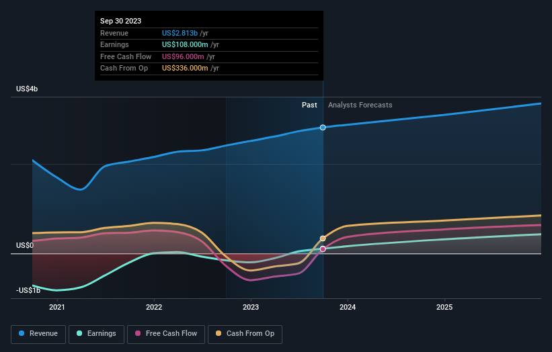Click the US$336.000m cash from op value
Image resolution: width=552 pixels, height=352 pixels.
185,69
